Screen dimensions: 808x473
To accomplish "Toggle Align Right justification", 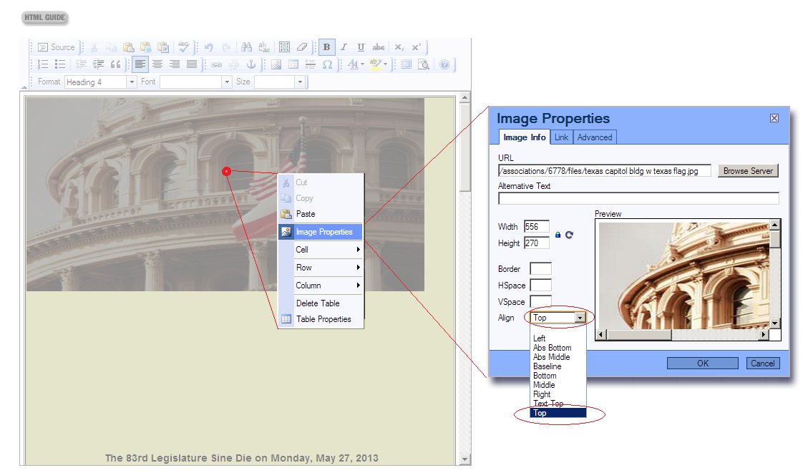I will coord(175,64).
